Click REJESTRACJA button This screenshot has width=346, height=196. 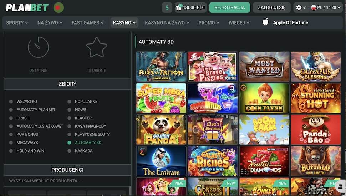pos(229,7)
